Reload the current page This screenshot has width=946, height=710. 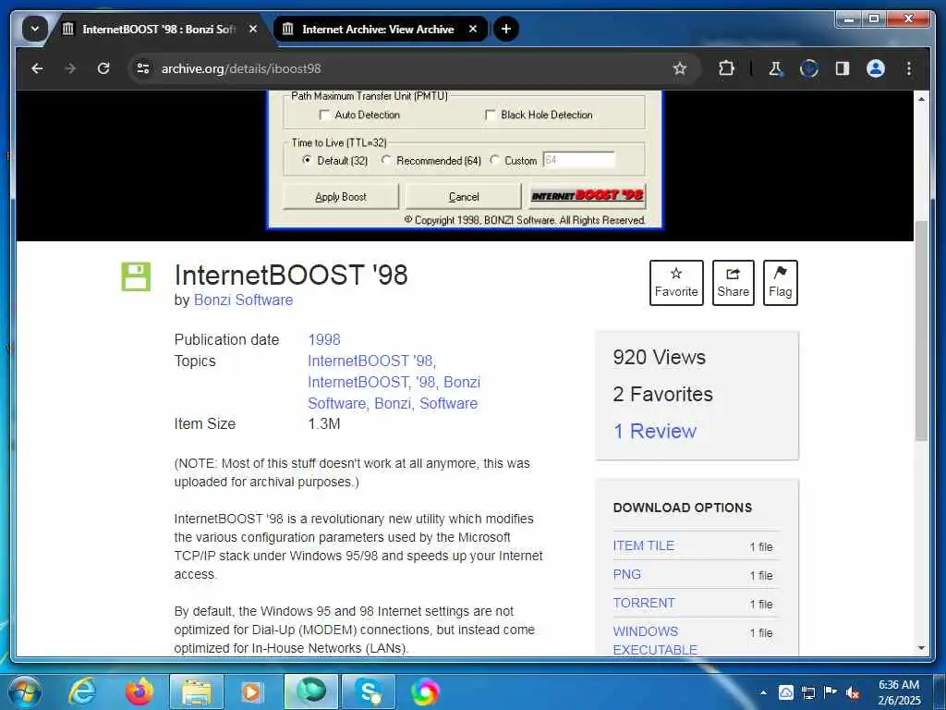(x=103, y=68)
